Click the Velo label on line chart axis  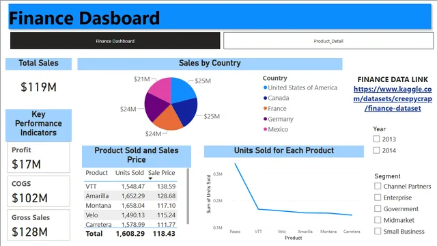click(x=282, y=232)
